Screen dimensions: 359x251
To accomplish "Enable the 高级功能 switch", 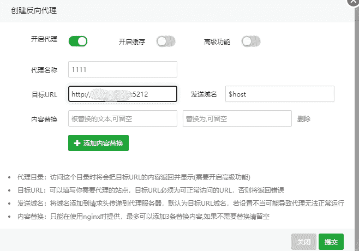I will click(251, 41).
